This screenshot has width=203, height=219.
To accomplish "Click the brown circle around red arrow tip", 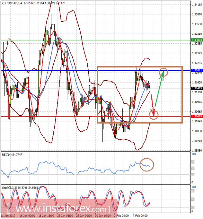I will pos(154,115).
